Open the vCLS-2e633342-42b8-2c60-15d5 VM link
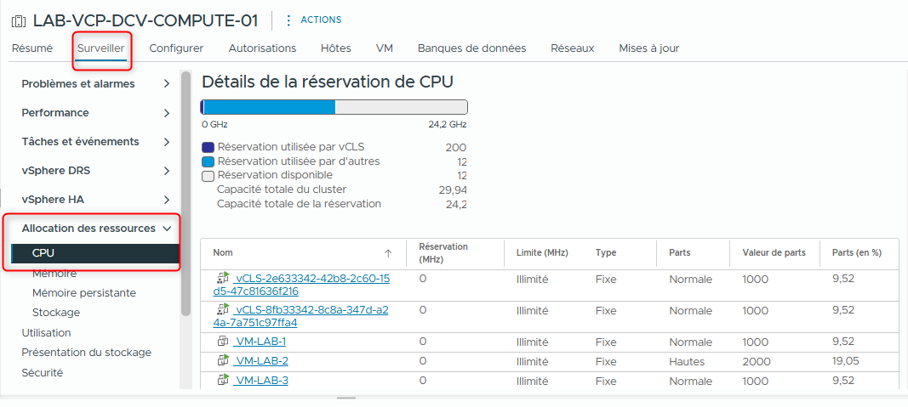 pyautogui.click(x=302, y=285)
